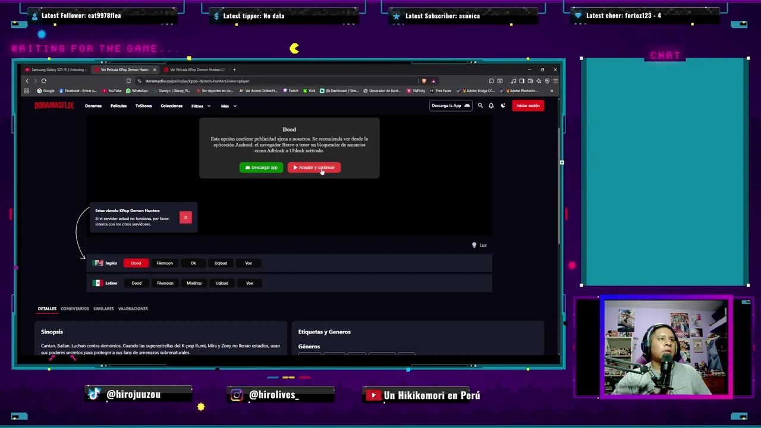The width and height of the screenshot is (761, 428).
Task: Dismiss the 'Estas viendo' notice with red X
Action: [x=185, y=218]
